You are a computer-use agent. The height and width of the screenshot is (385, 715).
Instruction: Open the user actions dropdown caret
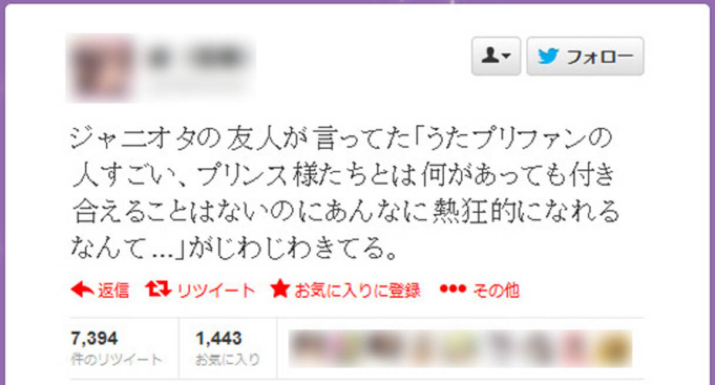tap(507, 57)
